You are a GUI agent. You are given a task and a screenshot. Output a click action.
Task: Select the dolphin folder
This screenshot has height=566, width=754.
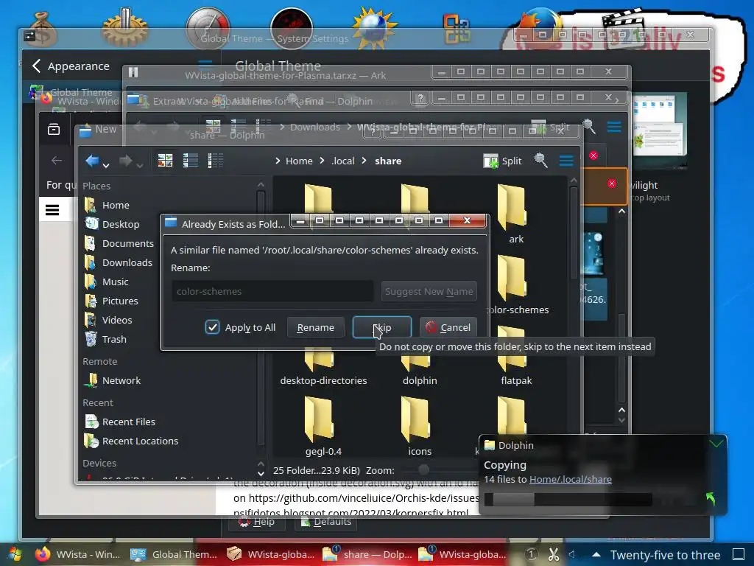click(420, 368)
